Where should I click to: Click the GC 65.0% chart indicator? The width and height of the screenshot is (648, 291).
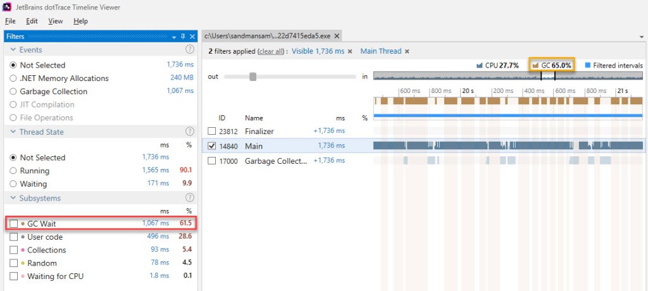coord(552,65)
